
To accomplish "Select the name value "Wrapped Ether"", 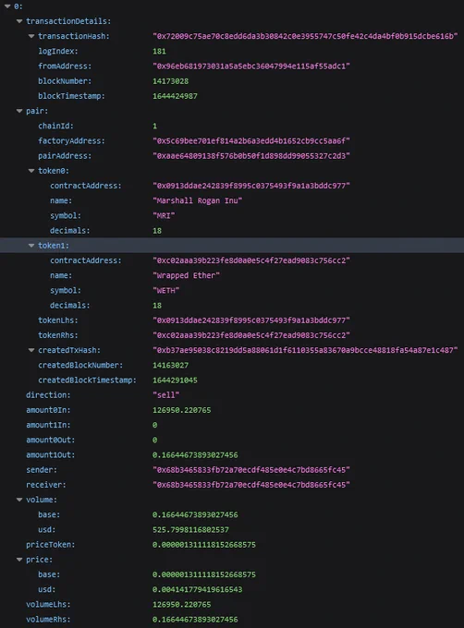I will pyautogui.click(x=186, y=275).
